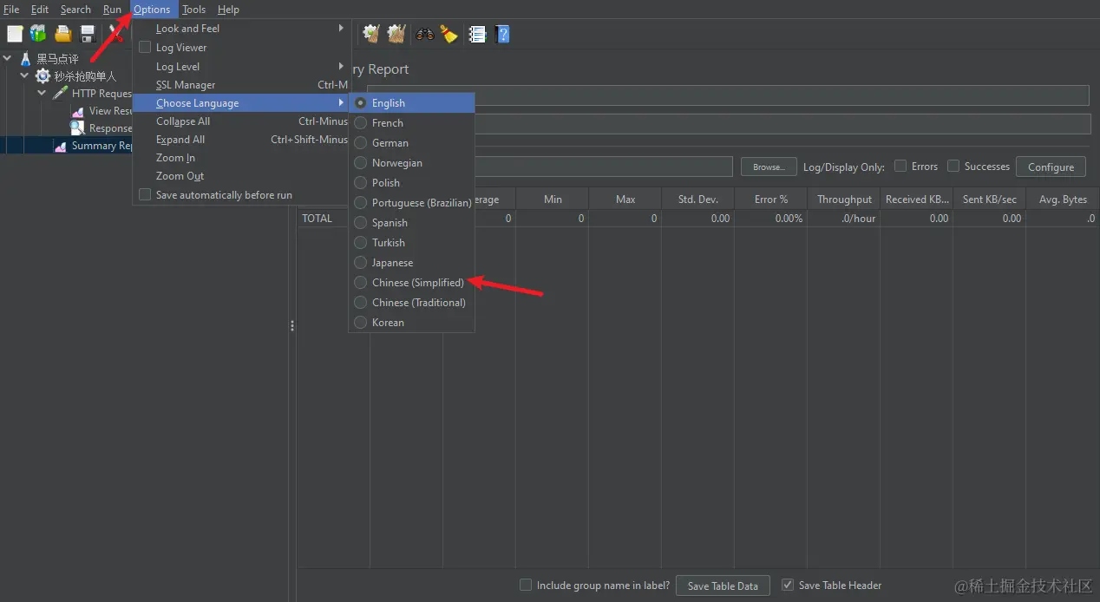Image resolution: width=1100 pixels, height=602 pixels.
Task: Sort by the Throughput column header
Action: click(844, 199)
